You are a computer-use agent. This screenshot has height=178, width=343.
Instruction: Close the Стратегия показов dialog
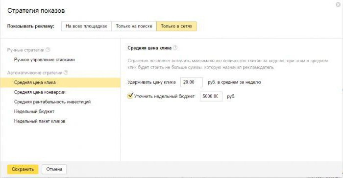[x=338, y=4]
